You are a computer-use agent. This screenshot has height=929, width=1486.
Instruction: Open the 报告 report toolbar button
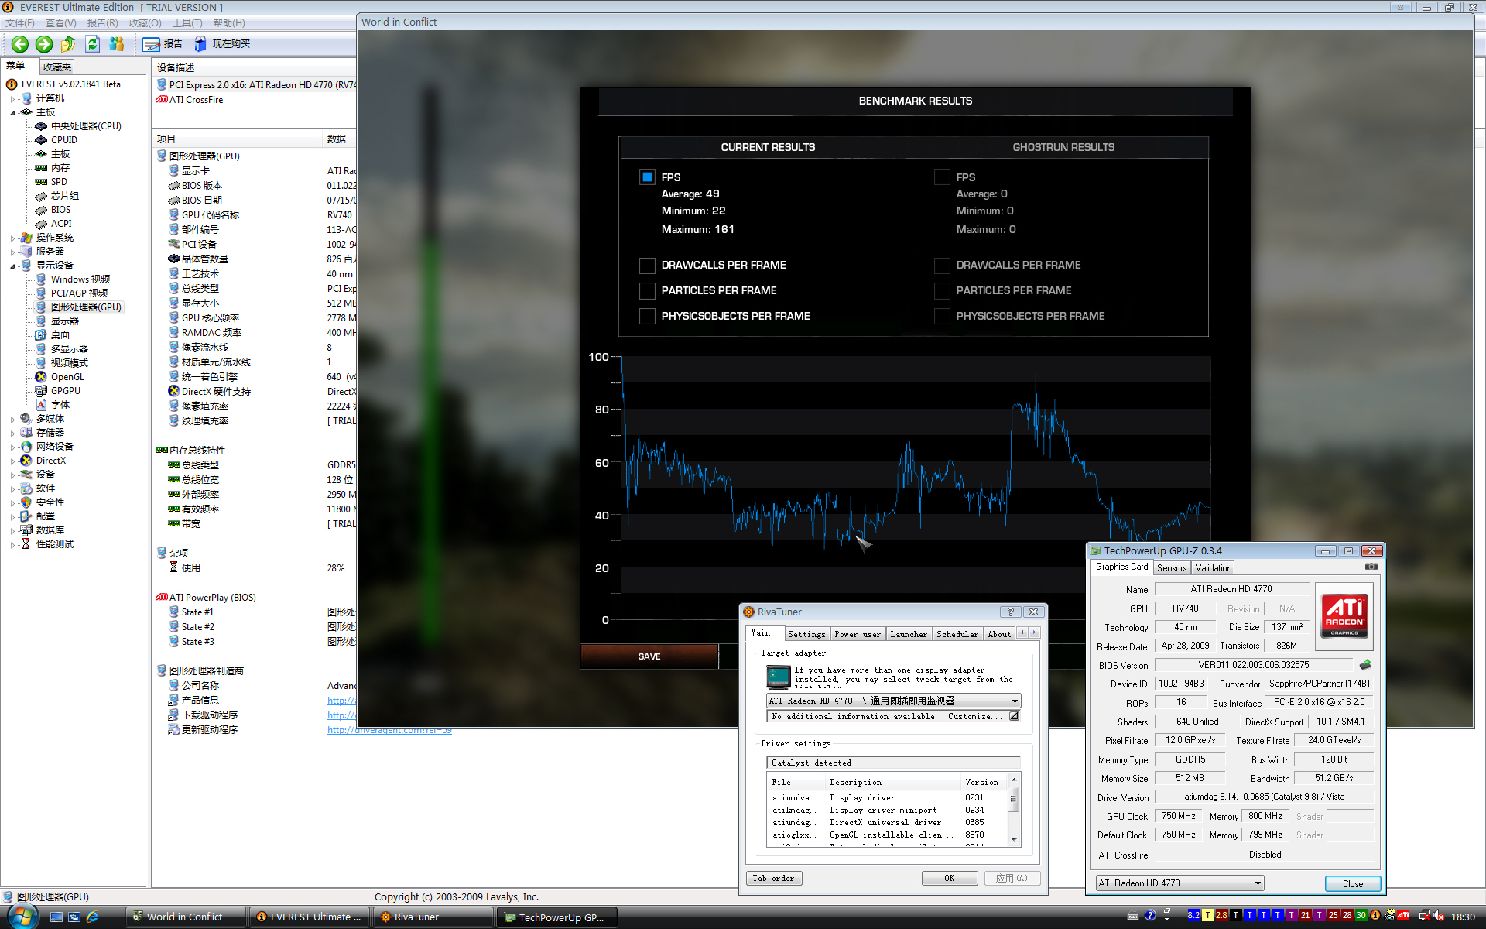(163, 44)
